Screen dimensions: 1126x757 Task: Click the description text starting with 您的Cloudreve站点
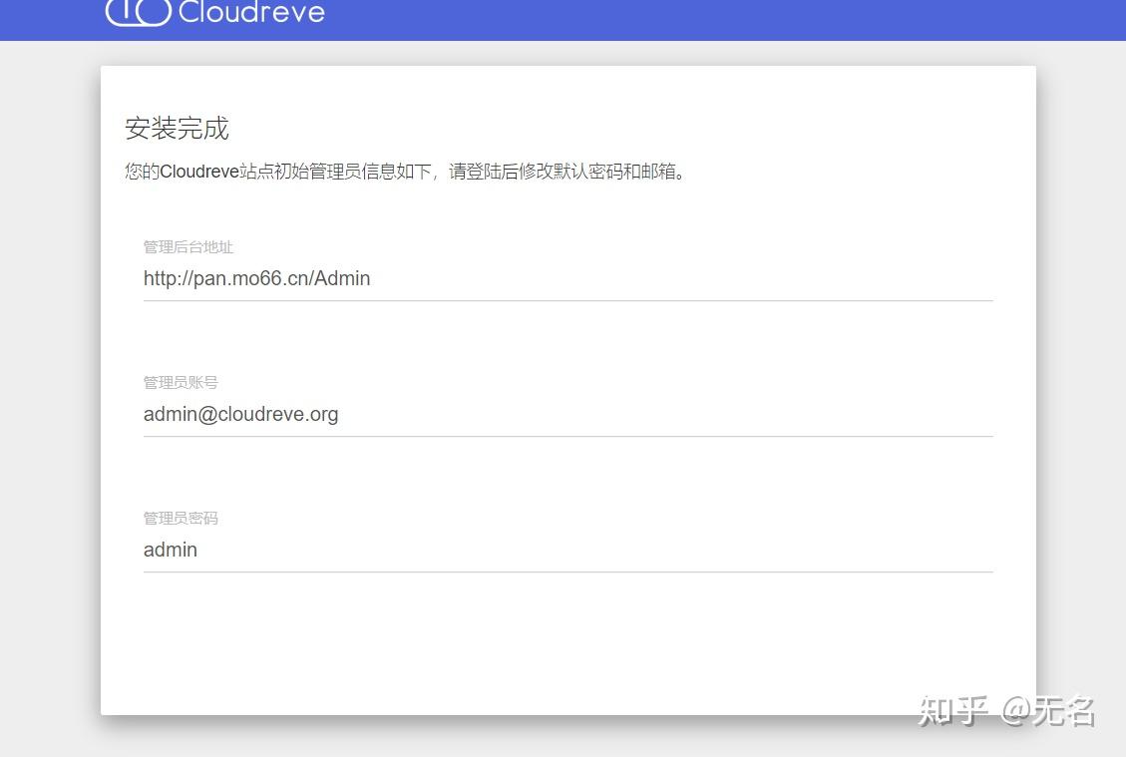click(x=405, y=172)
